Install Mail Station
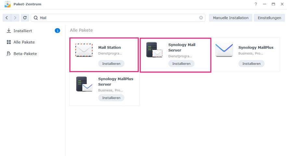Screen dimensions: 287x156 (111, 63)
